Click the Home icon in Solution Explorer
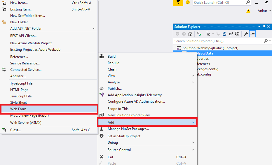The height and width of the screenshot is (165, 272). (x=190, y=34)
